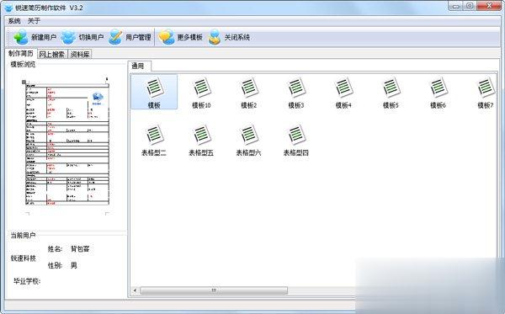Select the 模板7 template
Viewport: 505px width, 314px height.
[486, 93]
